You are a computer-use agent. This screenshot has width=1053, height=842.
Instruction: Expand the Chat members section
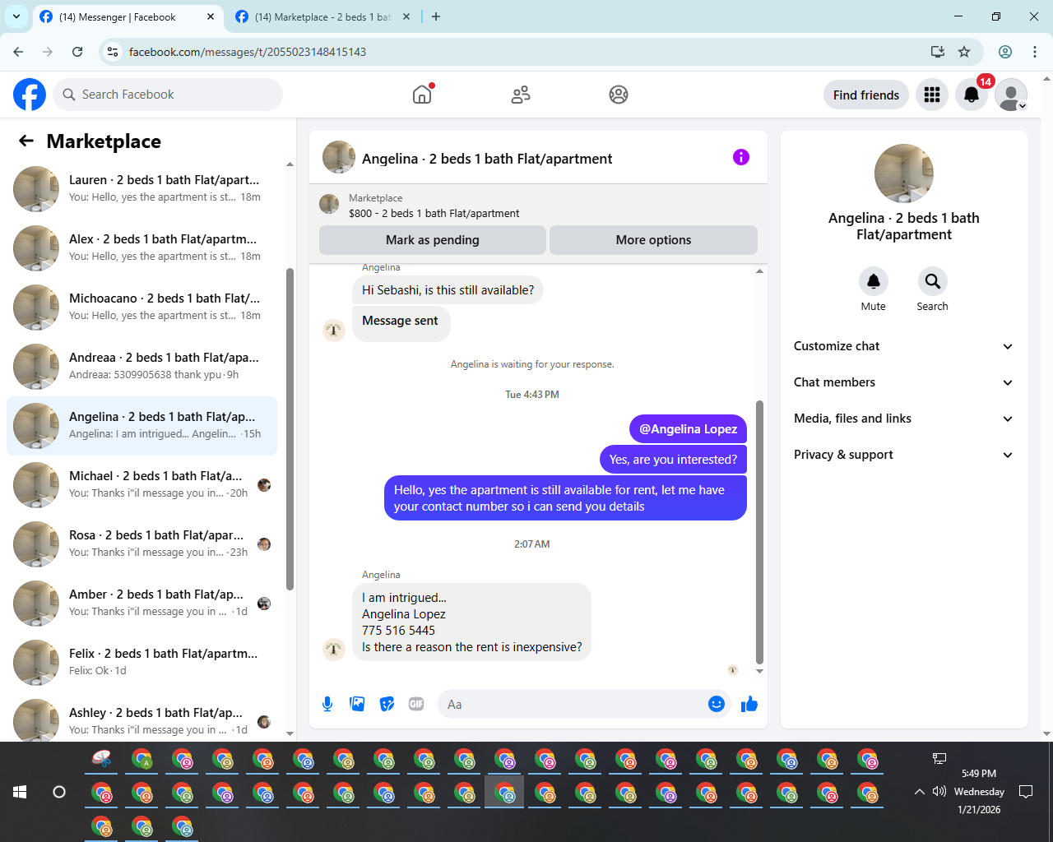click(x=903, y=382)
